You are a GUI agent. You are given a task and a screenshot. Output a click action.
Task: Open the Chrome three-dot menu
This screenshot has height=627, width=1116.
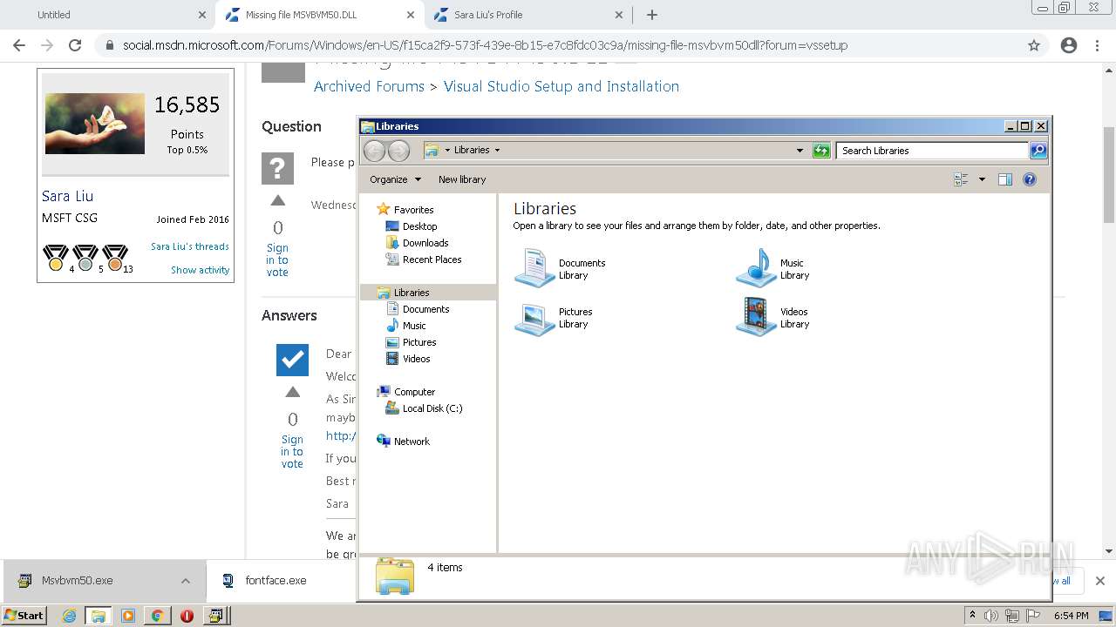[x=1097, y=45]
